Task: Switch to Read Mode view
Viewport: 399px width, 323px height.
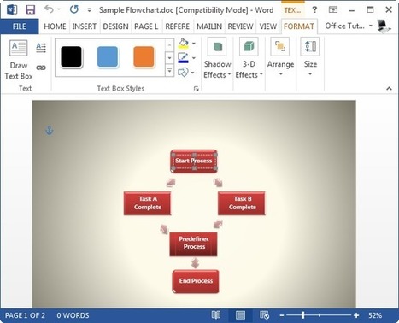Action: point(216,315)
